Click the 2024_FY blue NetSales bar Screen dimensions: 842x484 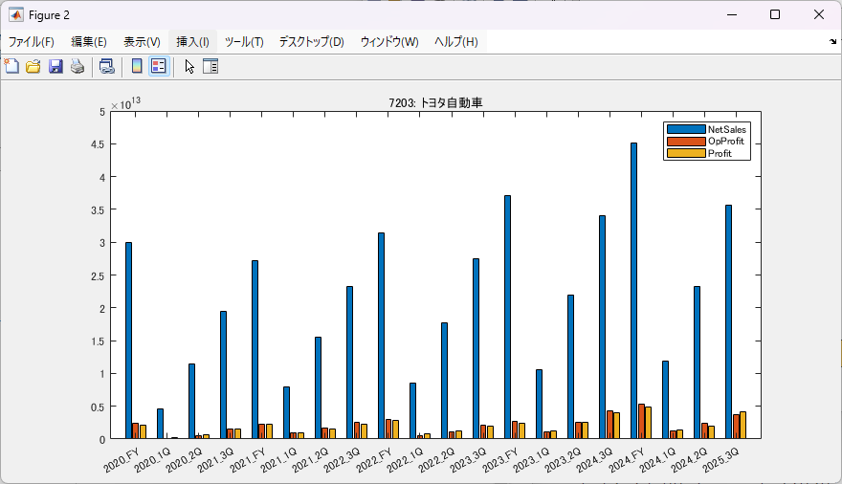(633, 291)
